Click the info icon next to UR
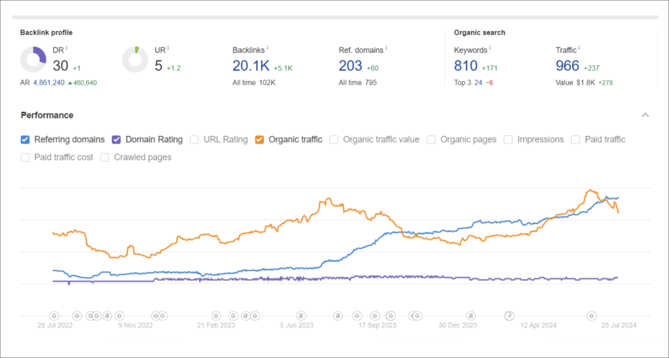The height and width of the screenshot is (358, 669). click(x=169, y=48)
